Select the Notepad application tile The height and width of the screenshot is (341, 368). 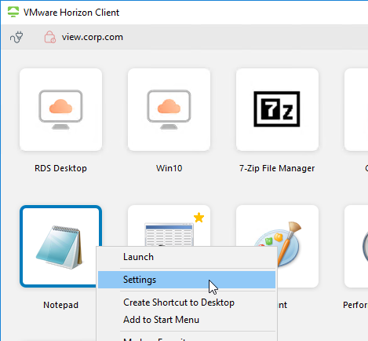pos(60,247)
